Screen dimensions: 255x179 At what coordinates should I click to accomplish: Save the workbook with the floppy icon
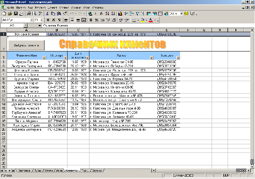click(16, 14)
